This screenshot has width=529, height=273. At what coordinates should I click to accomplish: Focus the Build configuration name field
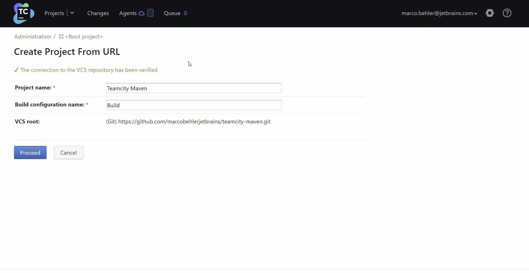pyautogui.click(x=194, y=105)
